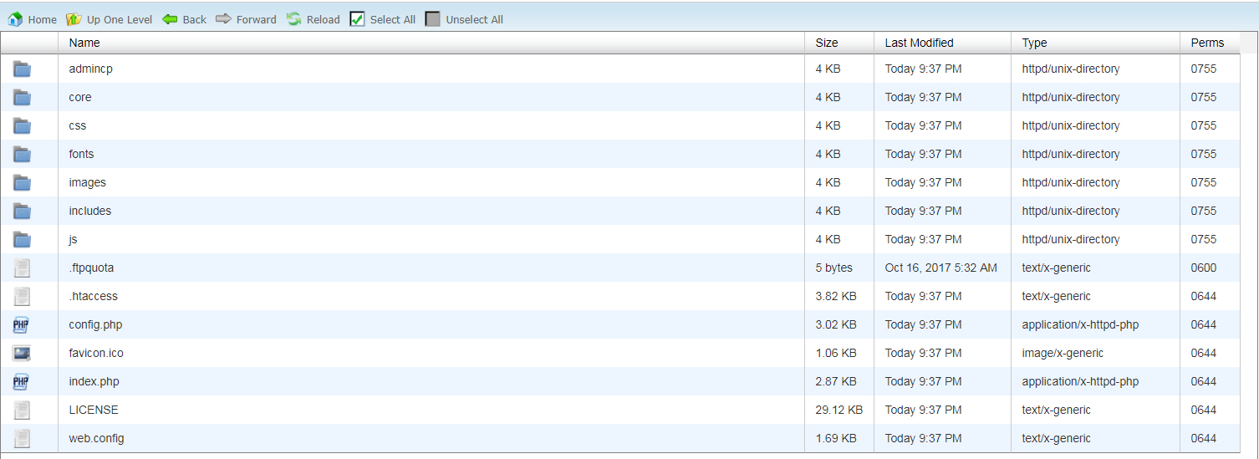Click the Back toolbar label
Screen dimensions: 1259x459
coord(195,19)
